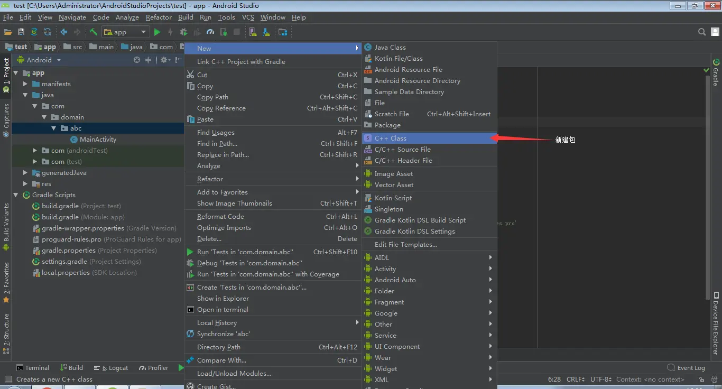Open the Project panel gear settings
The height and width of the screenshot is (389, 722).
[165, 60]
